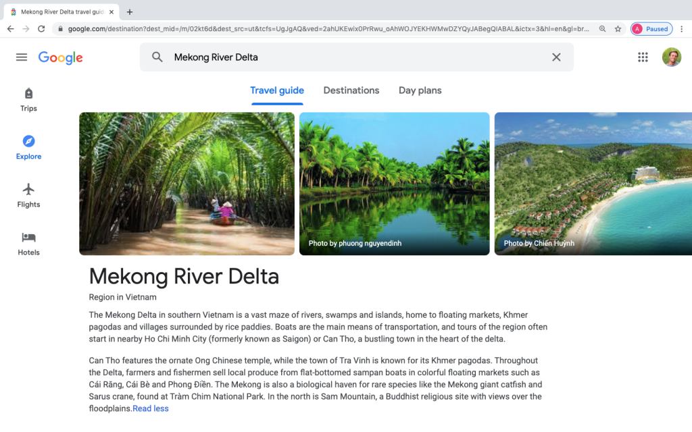The image size is (692, 432).
Task: Open a new browser tab
Action: pos(130,12)
